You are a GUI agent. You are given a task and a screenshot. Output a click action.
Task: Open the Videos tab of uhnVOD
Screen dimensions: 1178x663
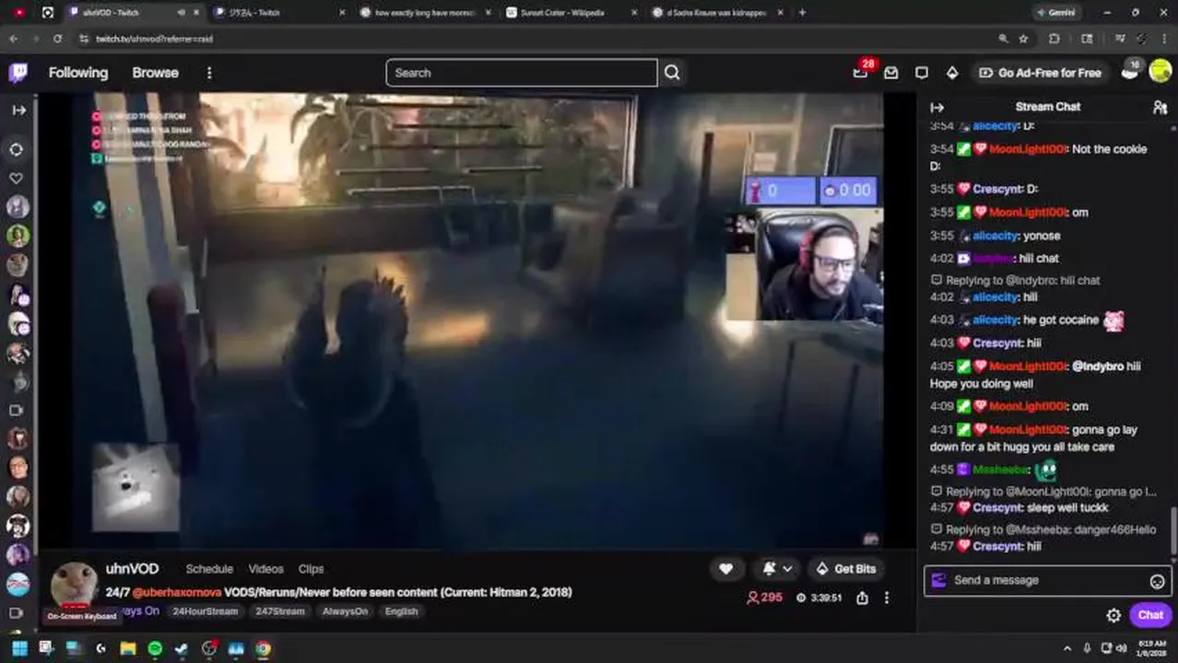click(x=265, y=569)
